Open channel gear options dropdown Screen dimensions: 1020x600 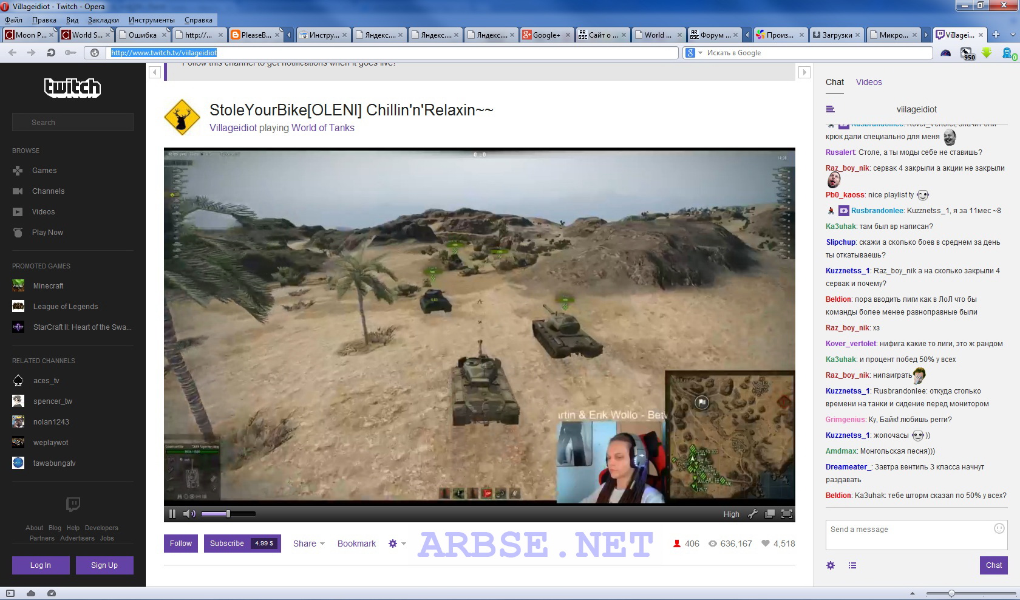[397, 544]
